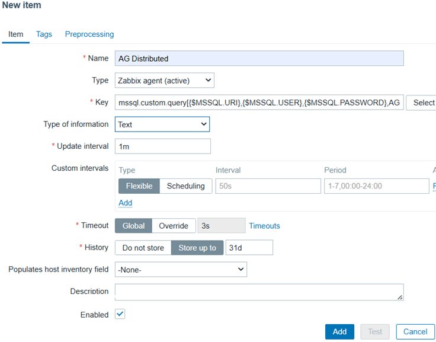436x342 pixels.
Task: Click the Name input field
Action: click(x=259, y=58)
